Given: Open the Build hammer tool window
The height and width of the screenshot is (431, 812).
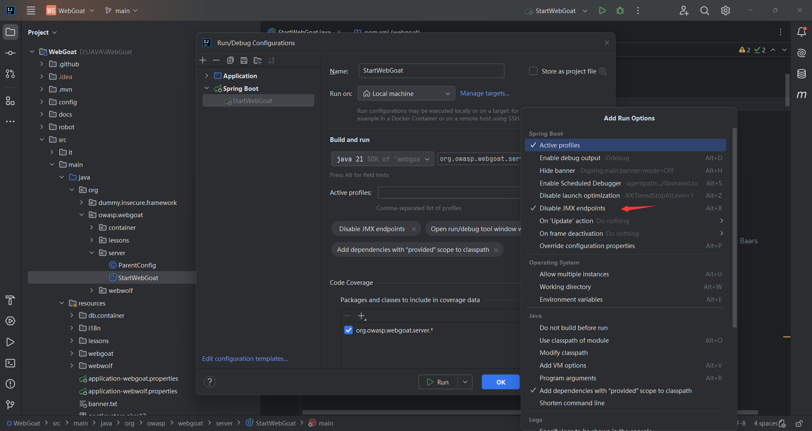Looking at the screenshot, I should point(11,300).
